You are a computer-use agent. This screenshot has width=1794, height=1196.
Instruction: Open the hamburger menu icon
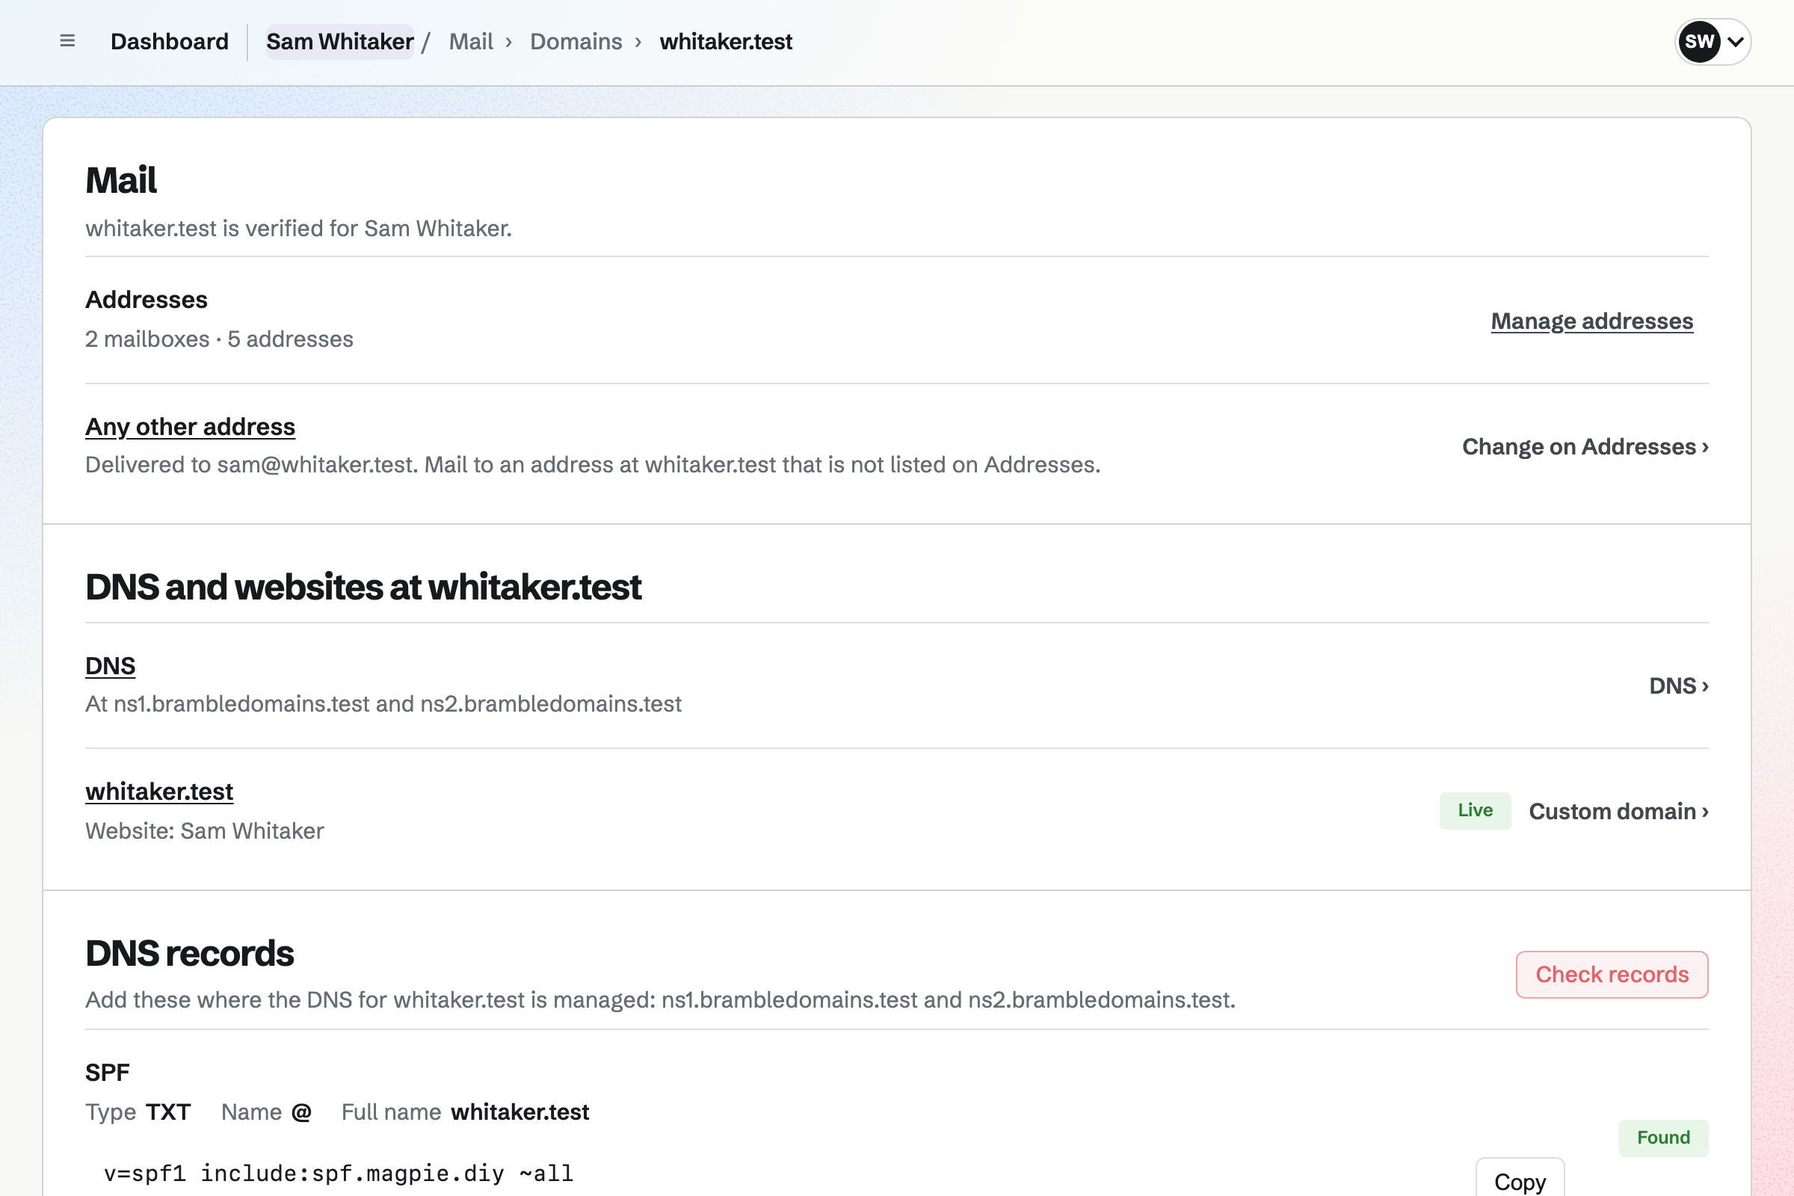point(67,41)
